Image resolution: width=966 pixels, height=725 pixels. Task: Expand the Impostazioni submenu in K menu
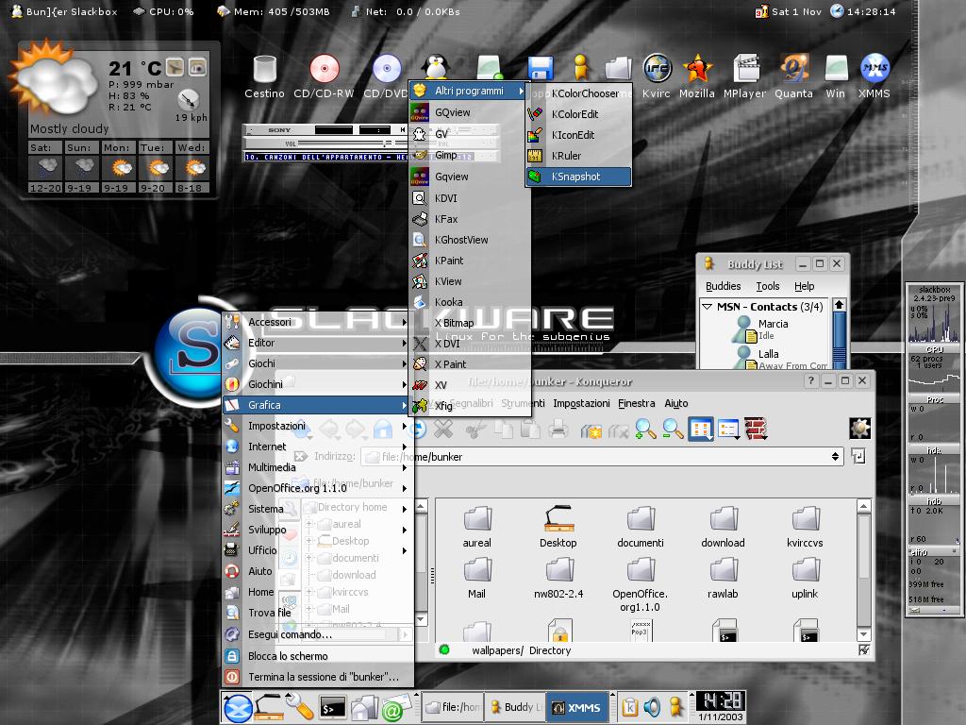pos(318,426)
